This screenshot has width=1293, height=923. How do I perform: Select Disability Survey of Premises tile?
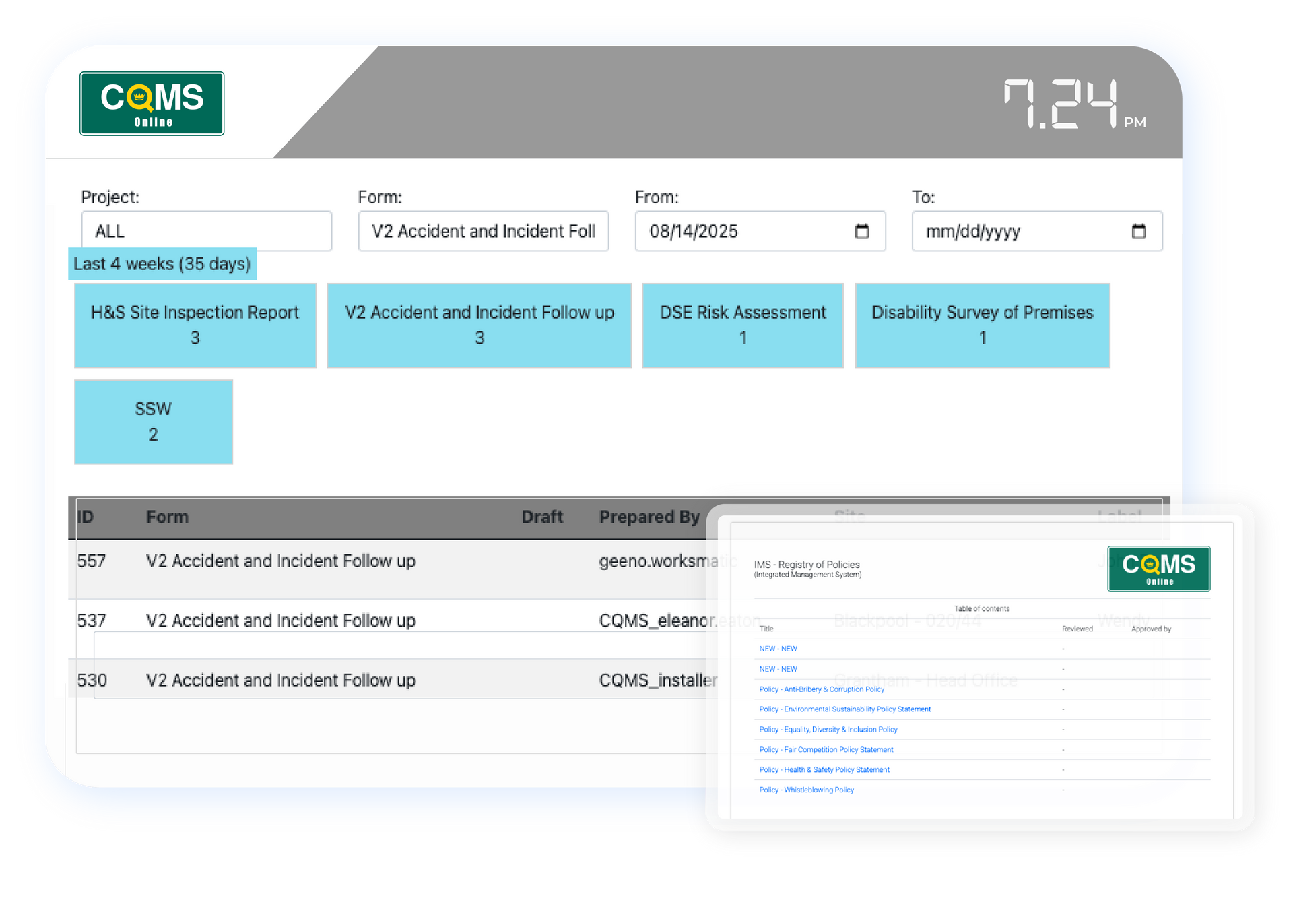coord(982,325)
